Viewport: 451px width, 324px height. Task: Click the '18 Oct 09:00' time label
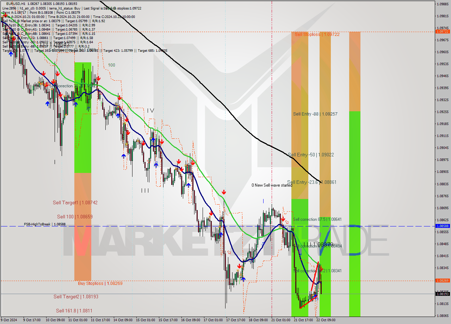tap(258, 320)
